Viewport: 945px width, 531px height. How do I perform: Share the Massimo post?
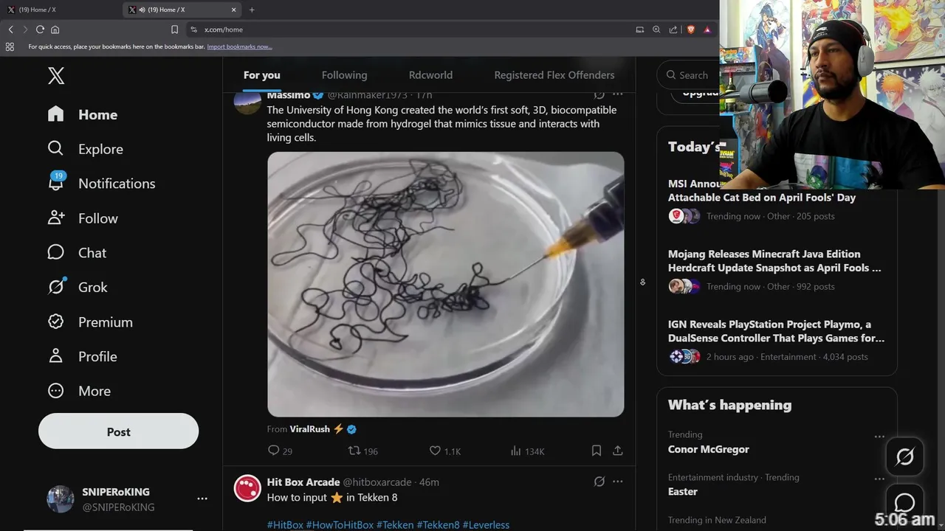618,451
